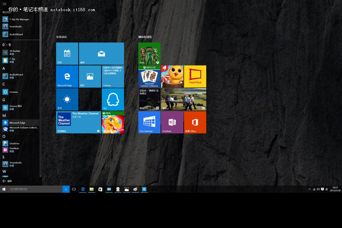Open the Photos taskbar icon
The width and height of the screenshot is (342, 228).
(x=126, y=189)
